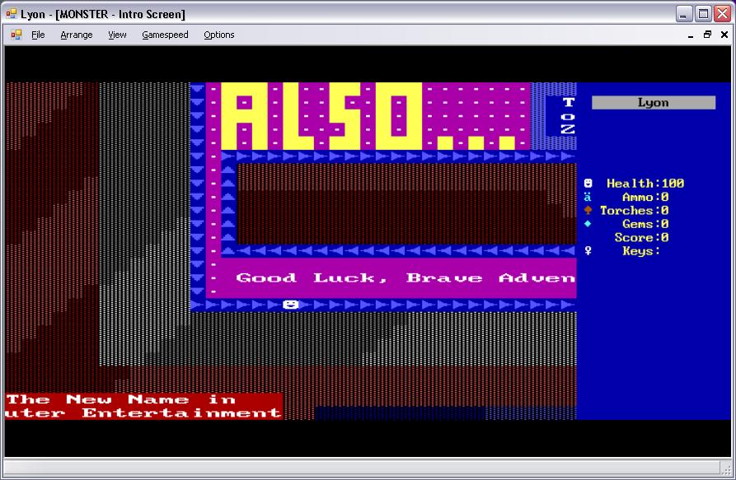Open the File menu
The image size is (736, 480).
[38, 35]
